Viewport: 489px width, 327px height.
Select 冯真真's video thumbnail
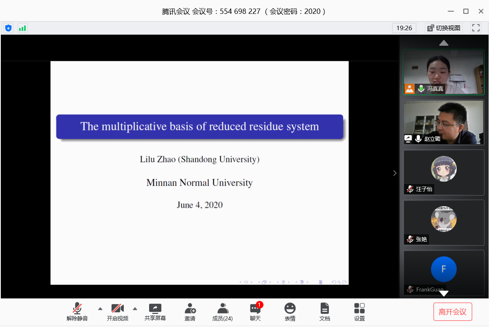click(444, 72)
